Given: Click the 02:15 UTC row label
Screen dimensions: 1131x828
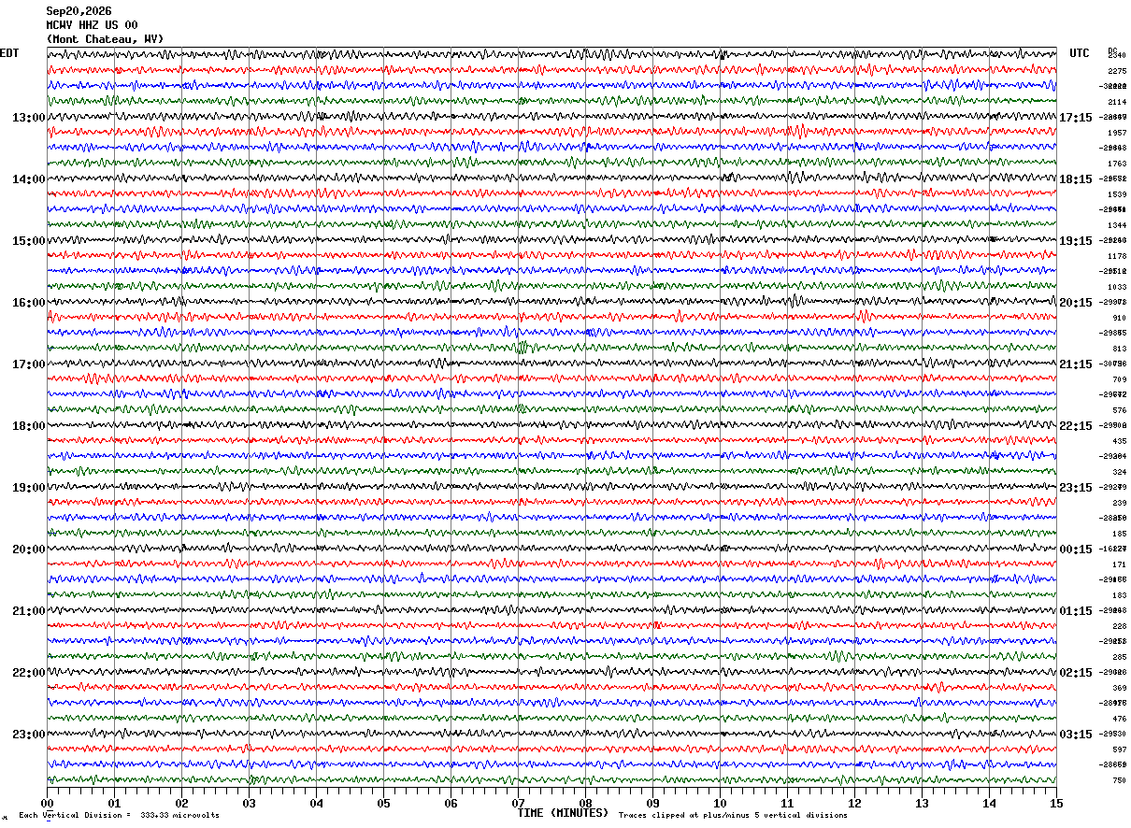Looking at the screenshot, I should [x=1076, y=673].
